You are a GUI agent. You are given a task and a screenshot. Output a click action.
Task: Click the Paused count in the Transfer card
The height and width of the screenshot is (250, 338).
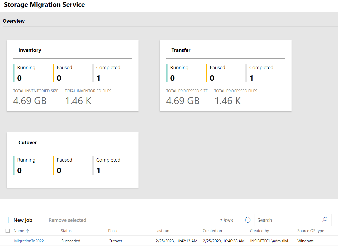tap(212, 78)
